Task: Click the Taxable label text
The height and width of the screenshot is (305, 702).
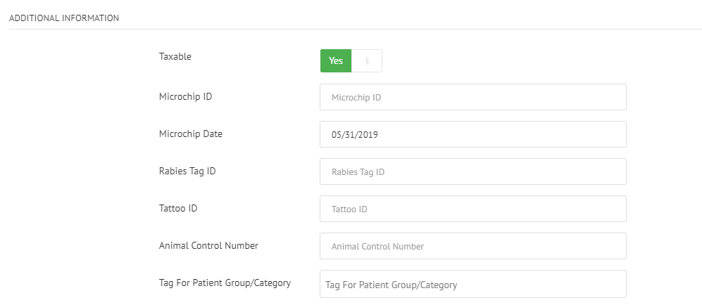Action: 175,56
